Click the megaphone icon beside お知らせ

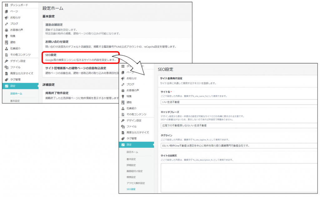(6, 18)
